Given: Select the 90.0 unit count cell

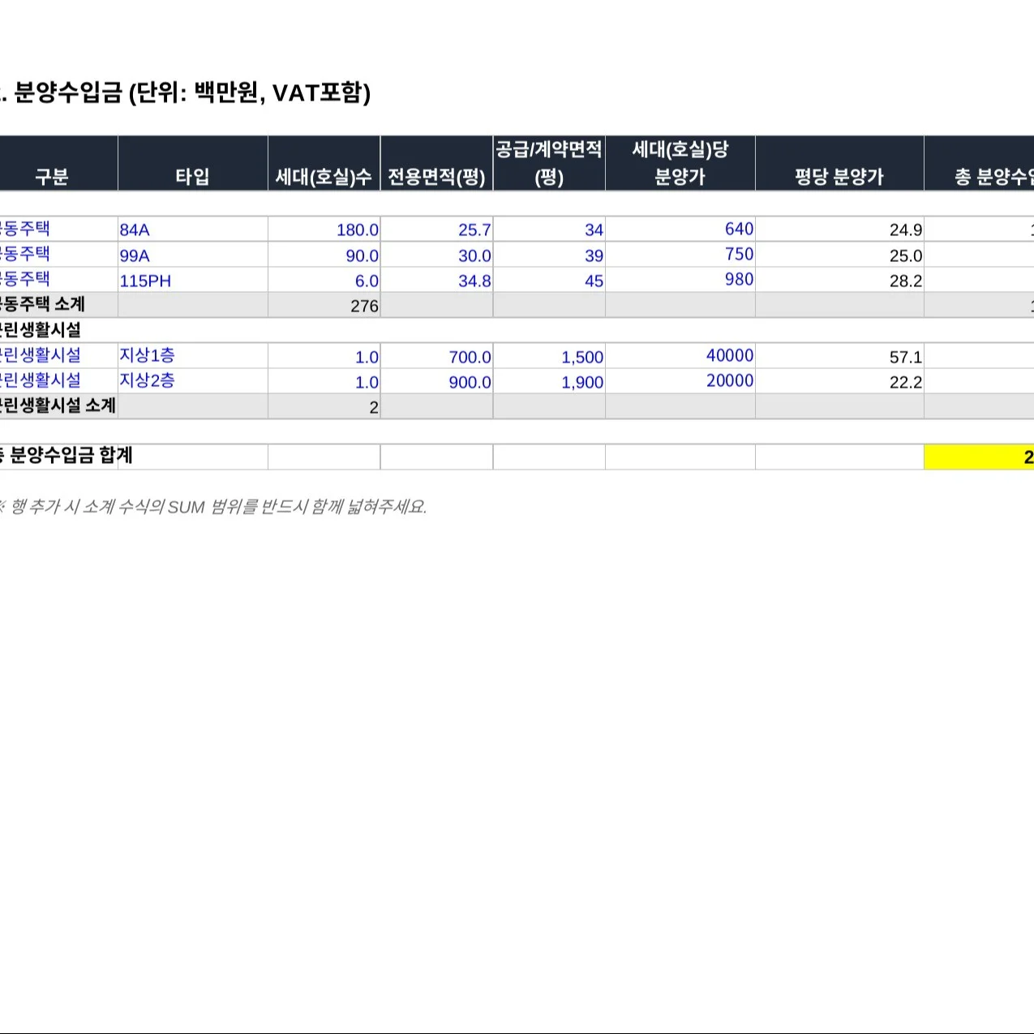Looking at the screenshot, I should click(324, 255).
